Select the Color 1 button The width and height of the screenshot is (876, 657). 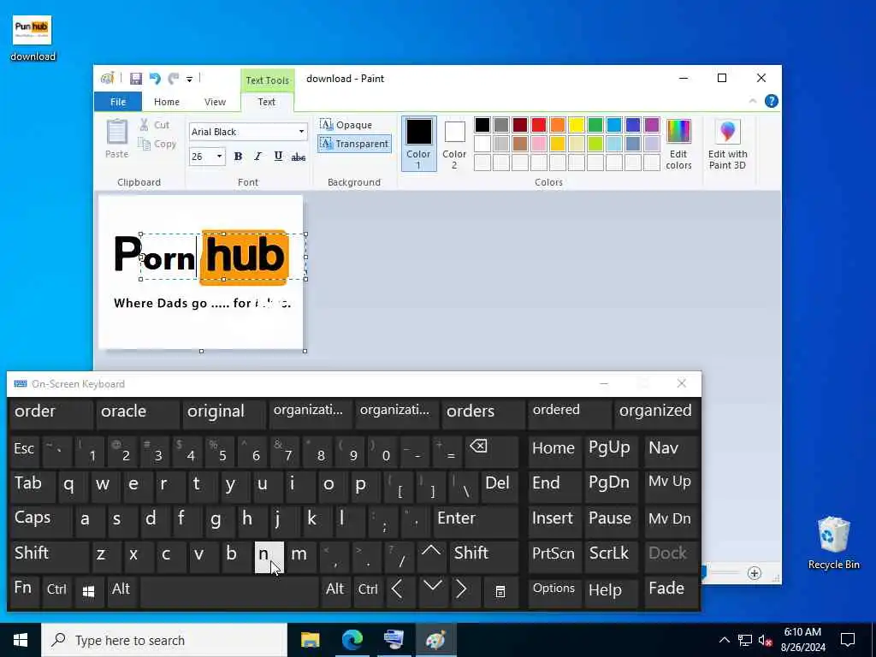[x=418, y=143]
